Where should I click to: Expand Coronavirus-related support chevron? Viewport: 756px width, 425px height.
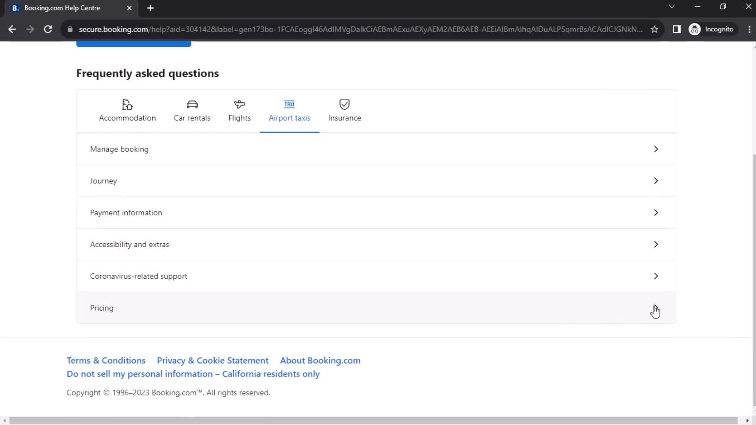point(656,276)
